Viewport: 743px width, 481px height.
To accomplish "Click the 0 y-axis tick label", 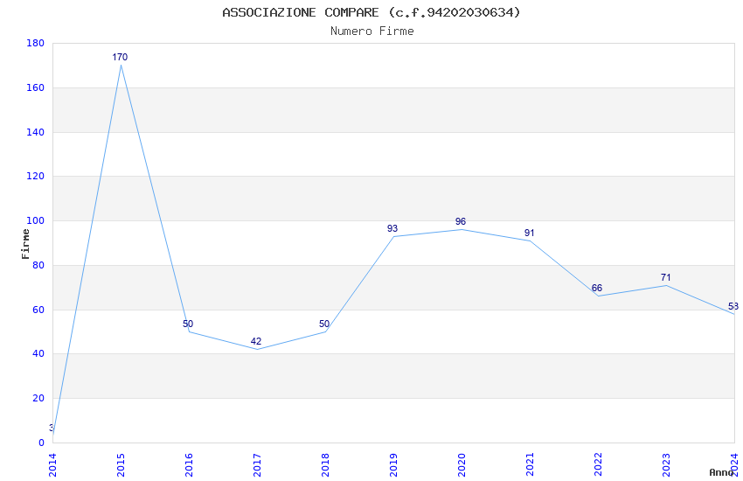I will [x=41, y=443].
